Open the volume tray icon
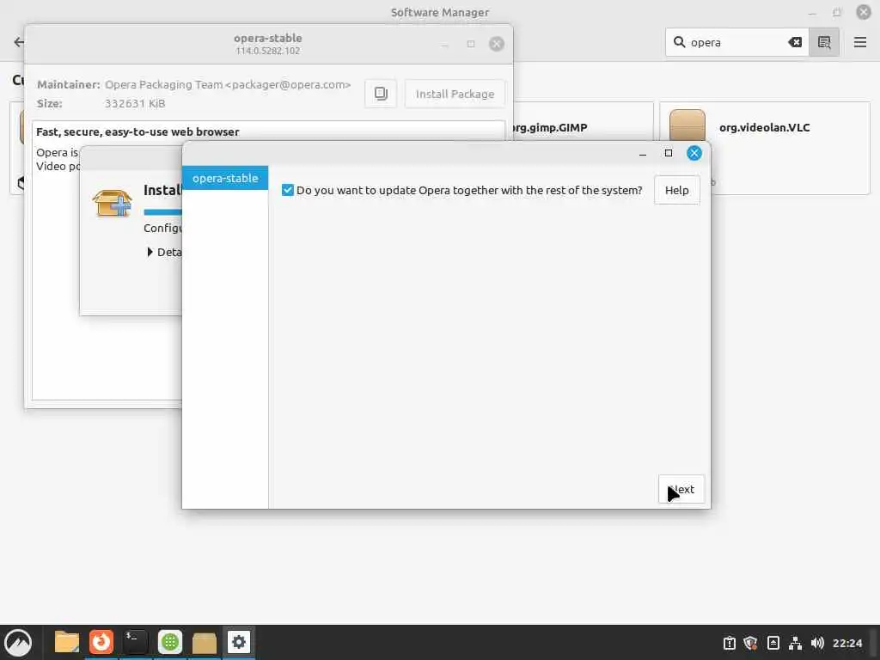Image resolution: width=880 pixels, height=660 pixels. pos(818,643)
